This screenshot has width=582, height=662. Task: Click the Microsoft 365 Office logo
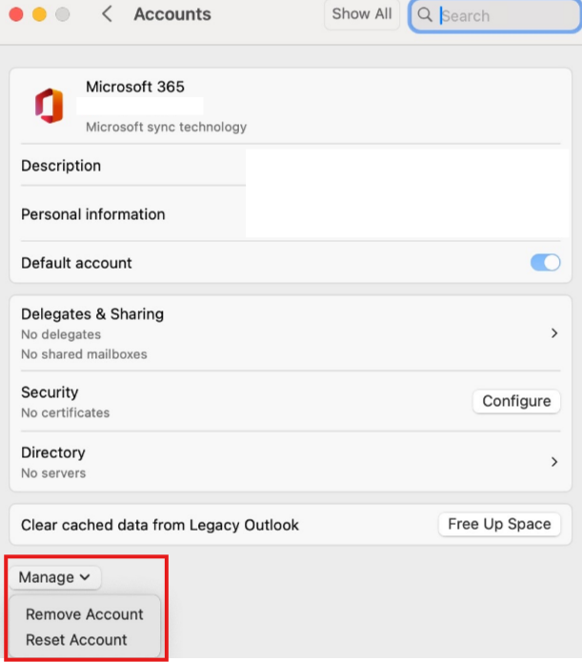tap(49, 106)
